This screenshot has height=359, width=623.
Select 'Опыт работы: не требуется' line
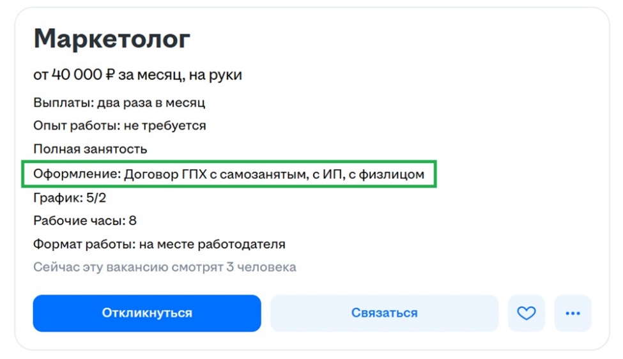pos(119,126)
